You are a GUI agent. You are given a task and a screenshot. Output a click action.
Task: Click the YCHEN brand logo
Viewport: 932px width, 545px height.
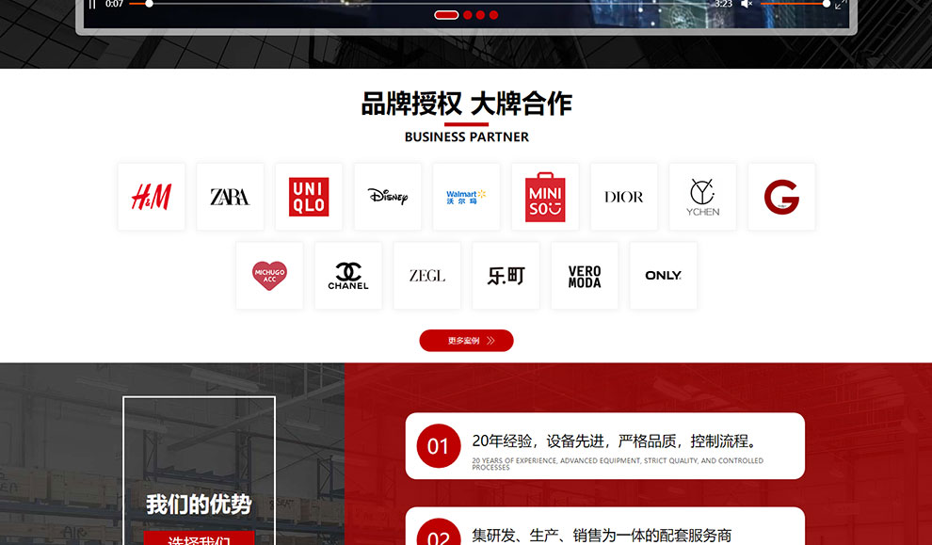702,197
